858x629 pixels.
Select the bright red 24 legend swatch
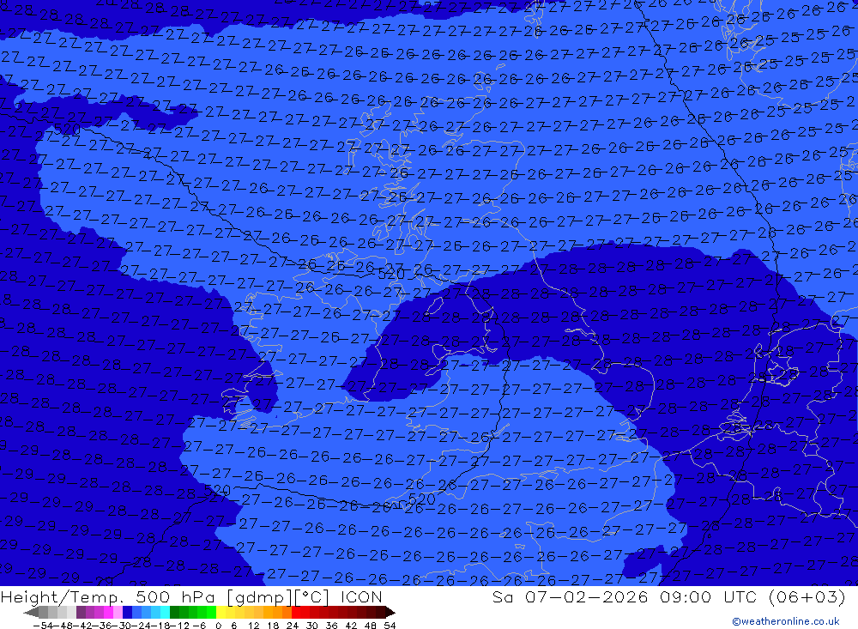point(297,612)
